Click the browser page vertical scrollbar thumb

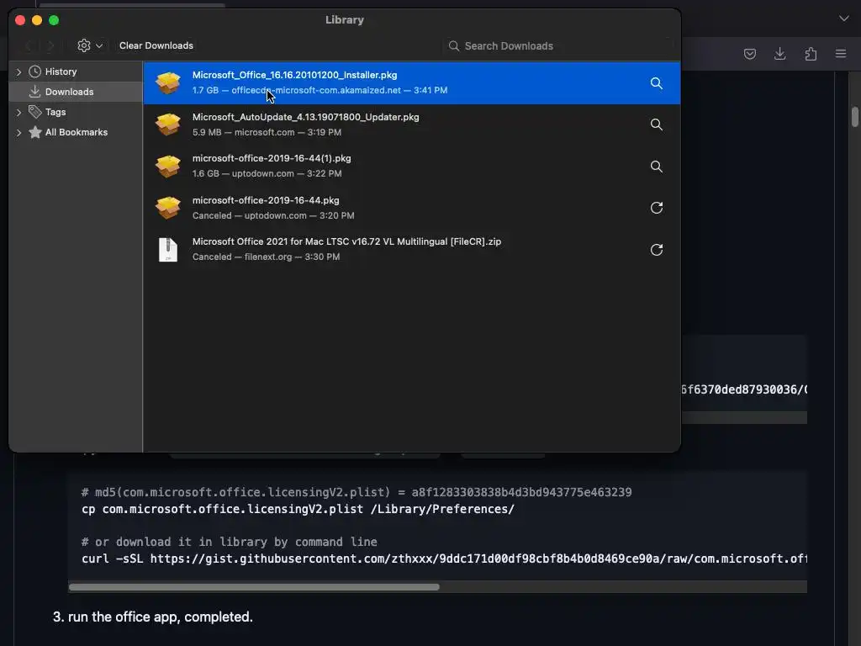854,117
